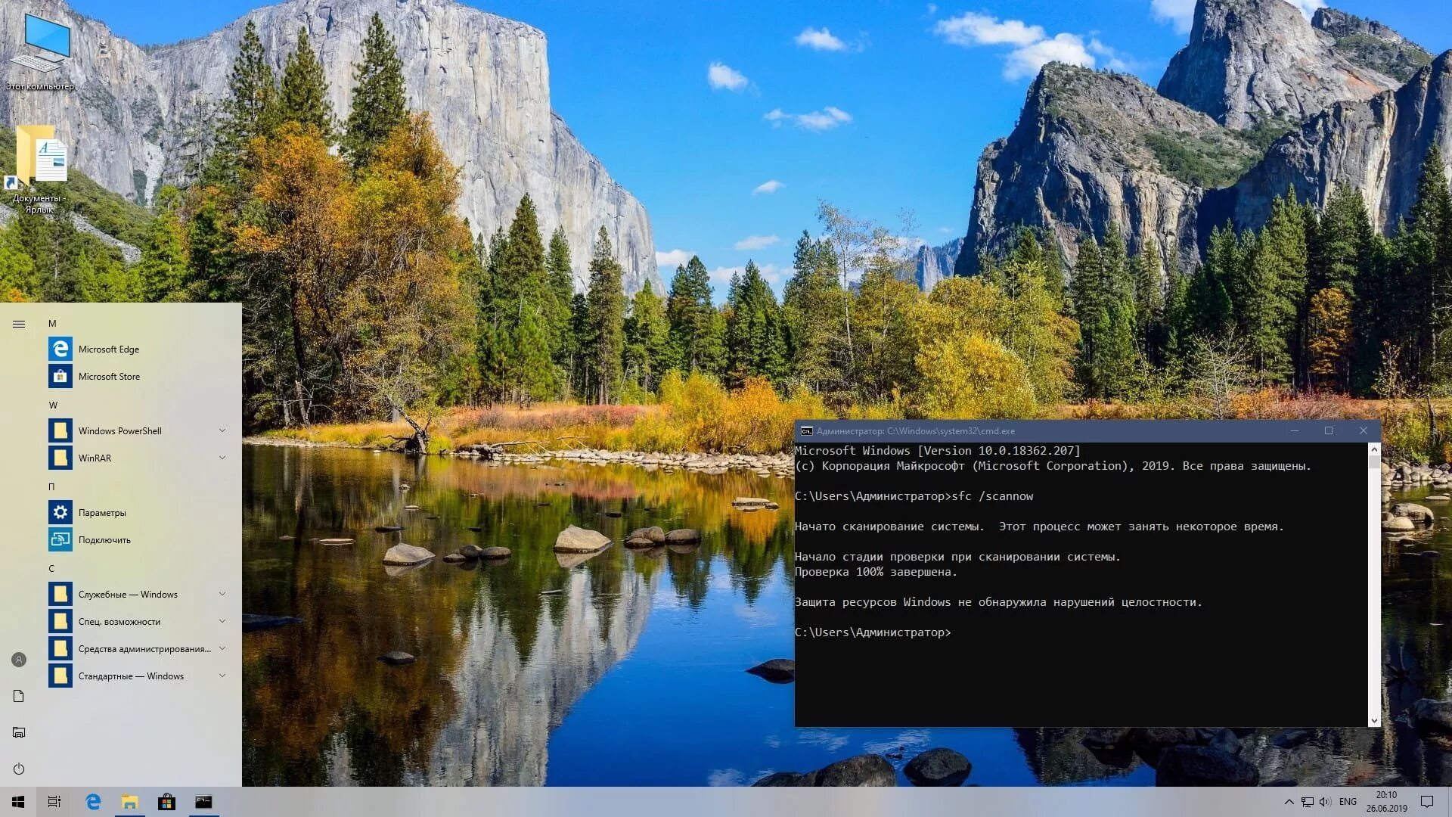Click the letter С section header
This screenshot has height=817, width=1452.
(x=51, y=568)
